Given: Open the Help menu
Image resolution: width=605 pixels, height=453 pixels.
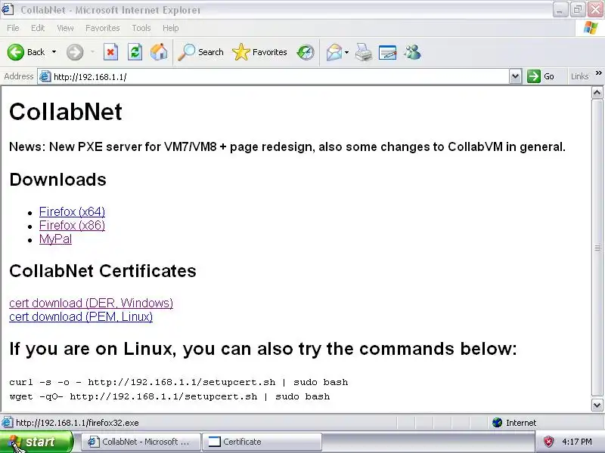Looking at the screenshot, I should [x=171, y=28].
